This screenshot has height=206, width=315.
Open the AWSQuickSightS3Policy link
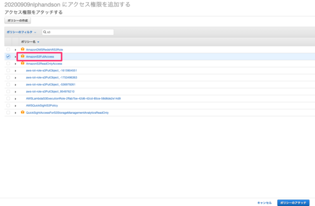click(x=42, y=105)
